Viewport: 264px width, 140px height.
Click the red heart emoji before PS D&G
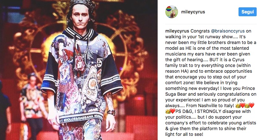[173, 111]
